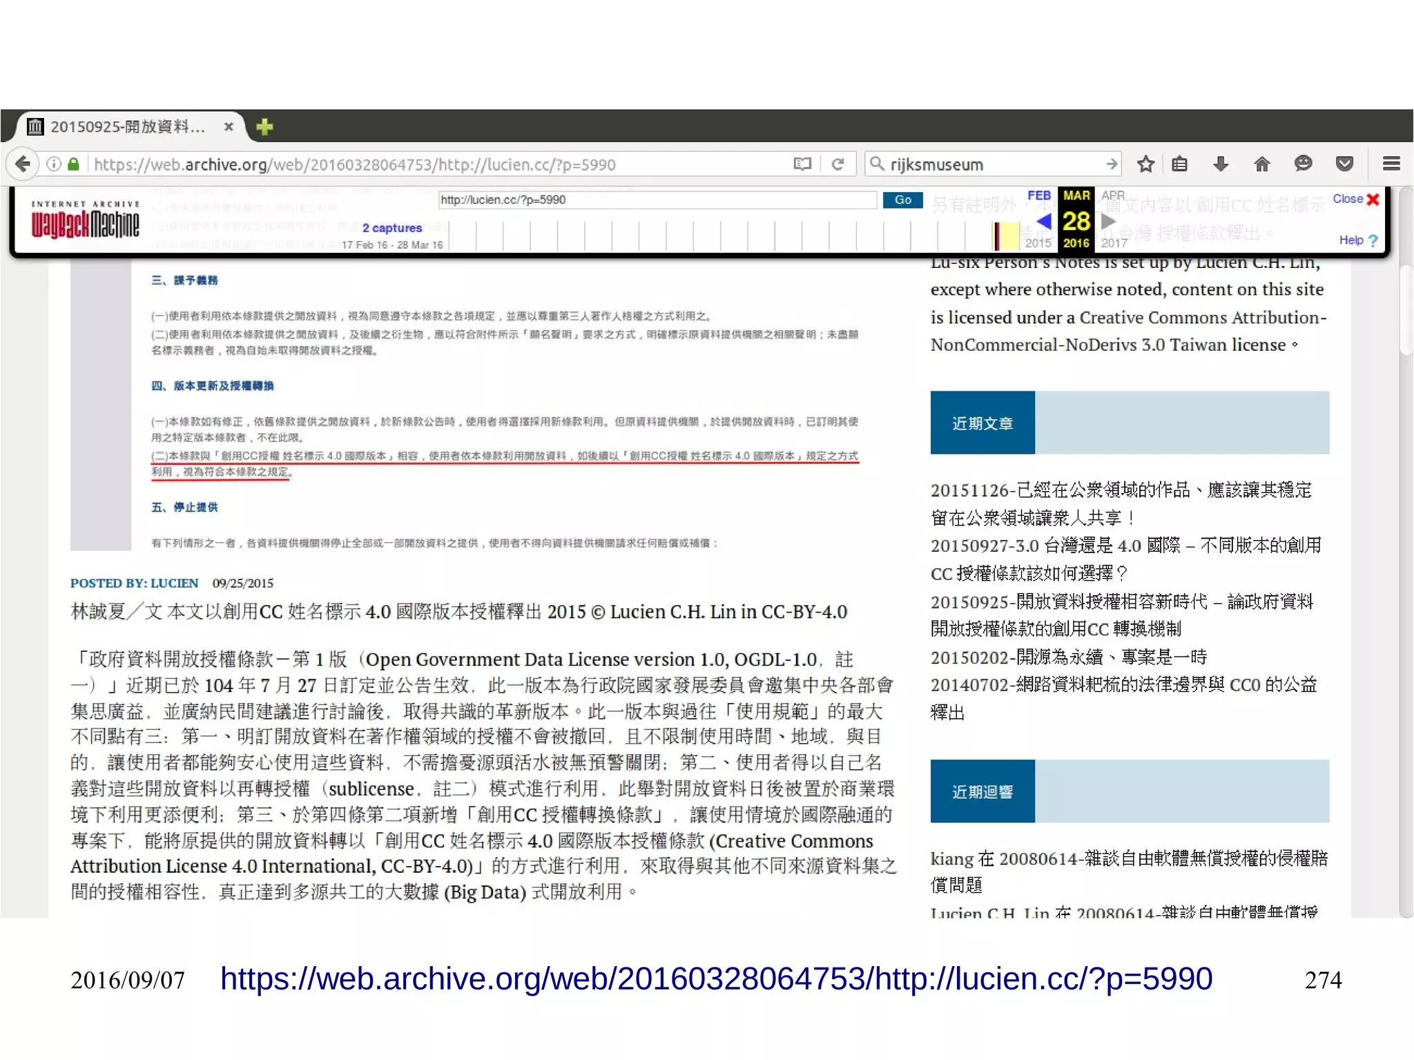Open the 2 captures link
This screenshot has width=1414, height=1060.
[x=391, y=228]
